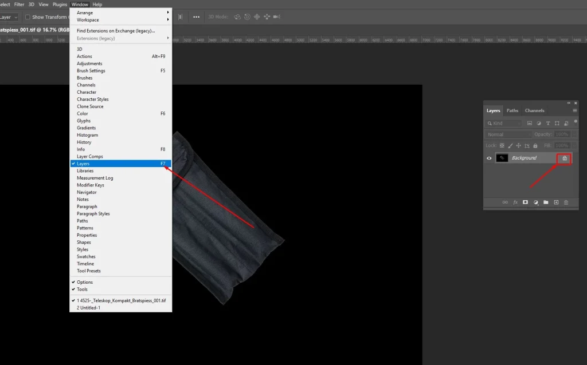The height and width of the screenshot is (365, 587).
Task: Create a new layer with the plus icon
Action: 556,202
